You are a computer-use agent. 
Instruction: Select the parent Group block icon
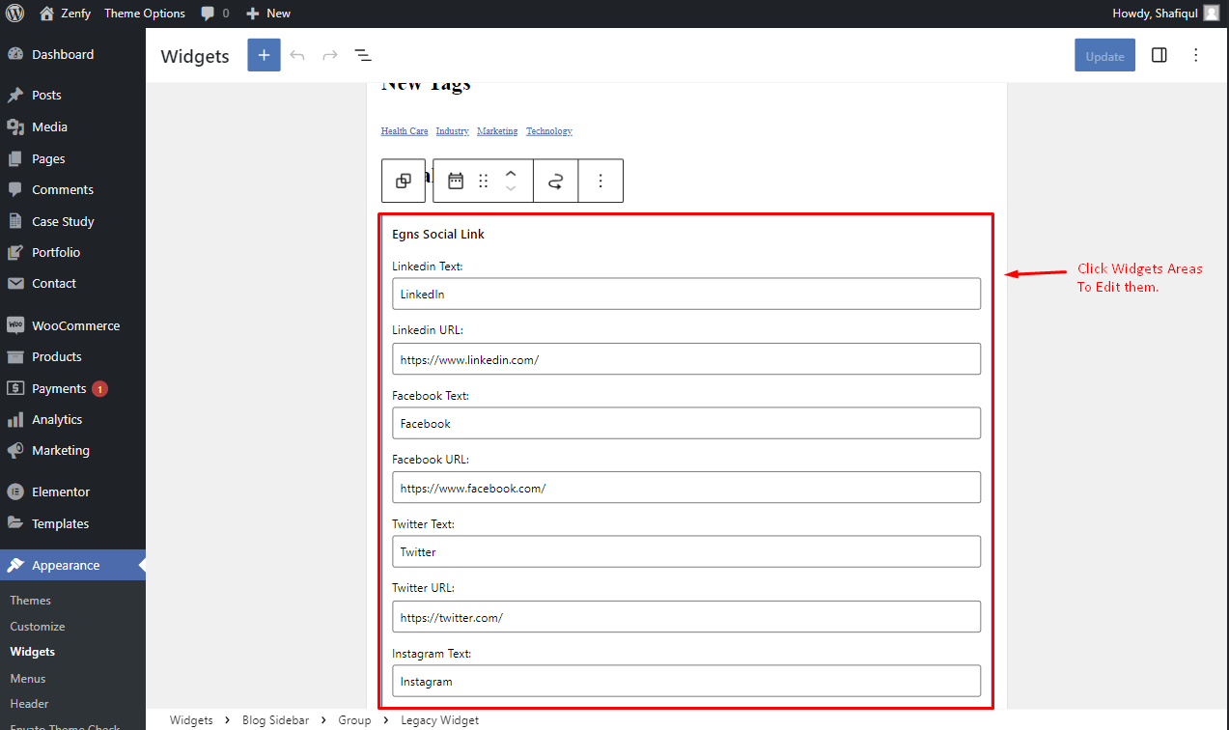pos(404,181)
